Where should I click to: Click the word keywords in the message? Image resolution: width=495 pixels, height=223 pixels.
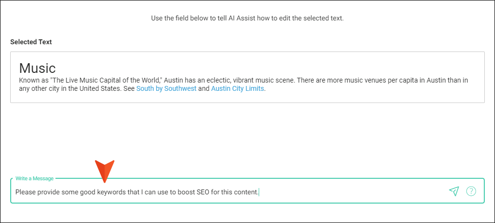(x=111, y=192)
